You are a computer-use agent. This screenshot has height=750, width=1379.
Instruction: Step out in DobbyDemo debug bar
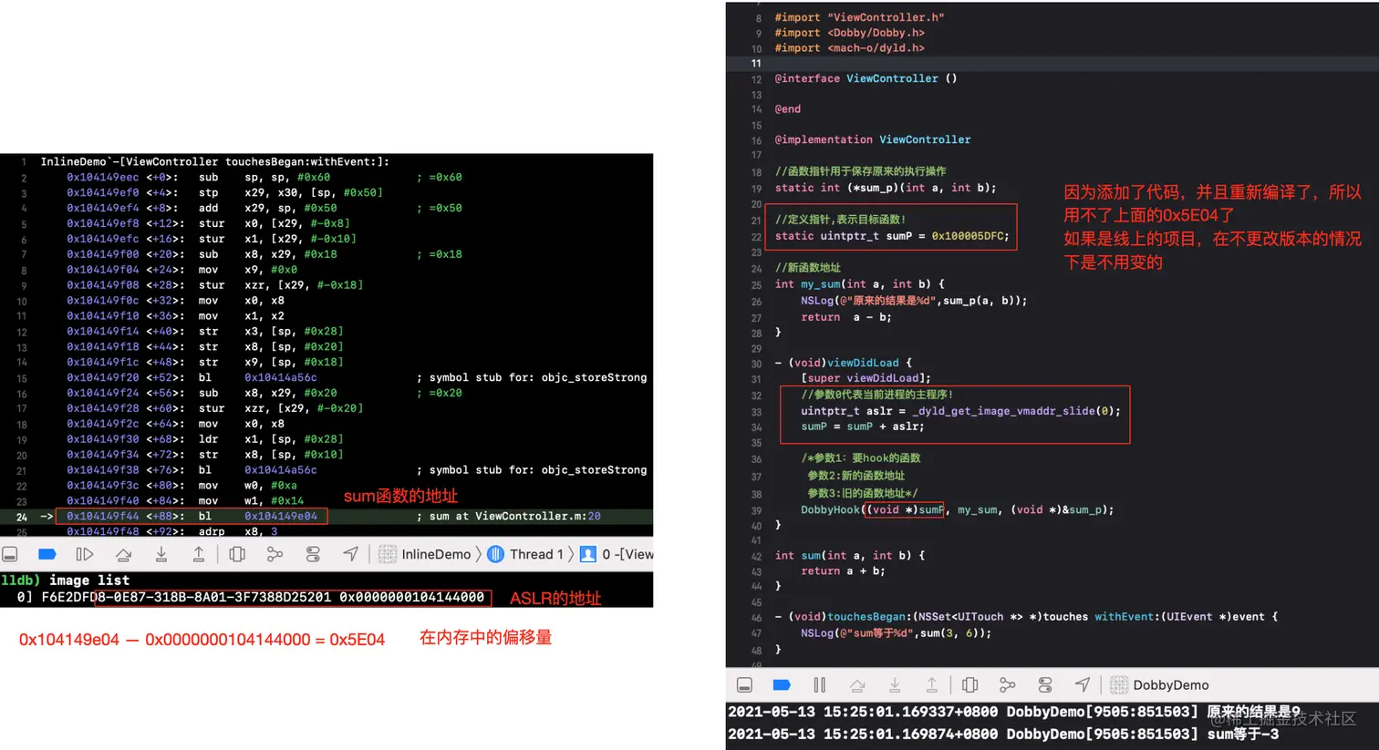[932, 684]
